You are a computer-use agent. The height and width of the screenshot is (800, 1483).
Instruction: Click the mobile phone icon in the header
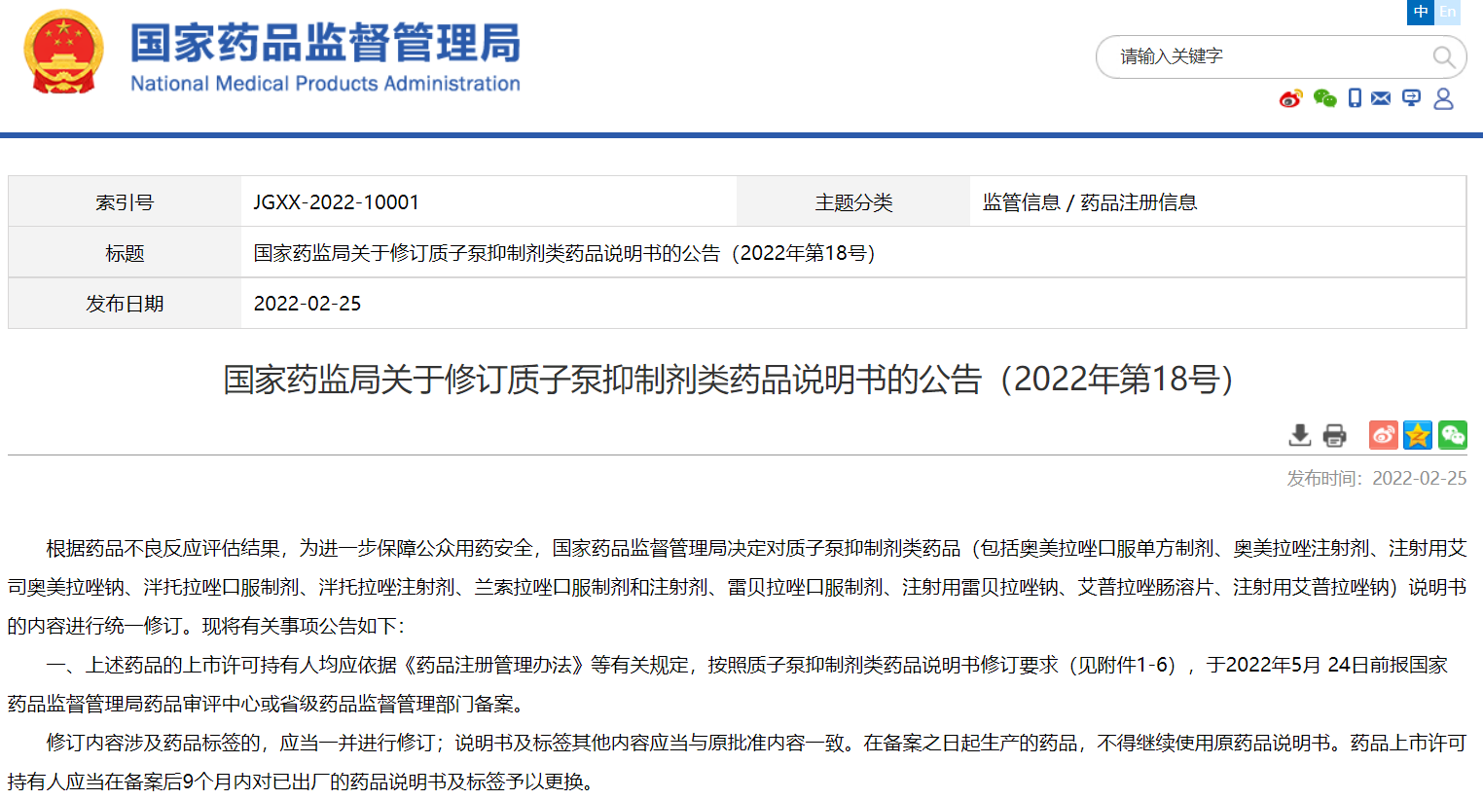1355,98
